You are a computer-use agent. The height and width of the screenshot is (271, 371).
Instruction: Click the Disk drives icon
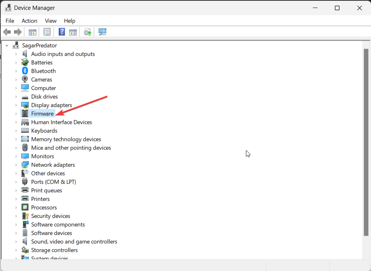(x=25, y=97)
